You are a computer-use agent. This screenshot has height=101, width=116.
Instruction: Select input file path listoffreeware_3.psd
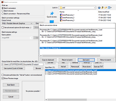[71, 74]
